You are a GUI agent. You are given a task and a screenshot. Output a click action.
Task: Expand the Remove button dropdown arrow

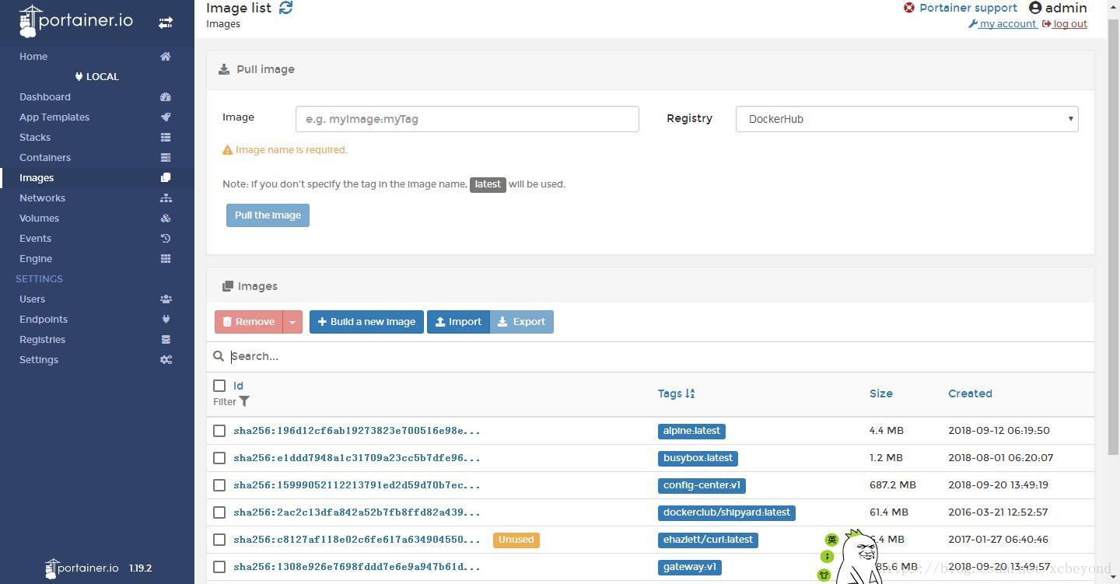(x=292, y=322)
